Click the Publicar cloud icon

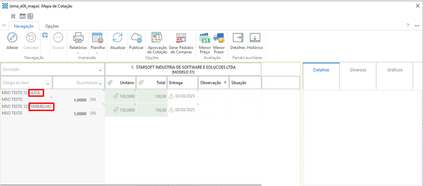tap(136, 38)
